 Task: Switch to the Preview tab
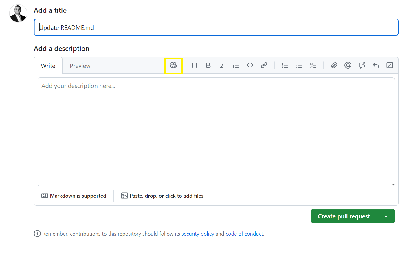pos(80,66)
